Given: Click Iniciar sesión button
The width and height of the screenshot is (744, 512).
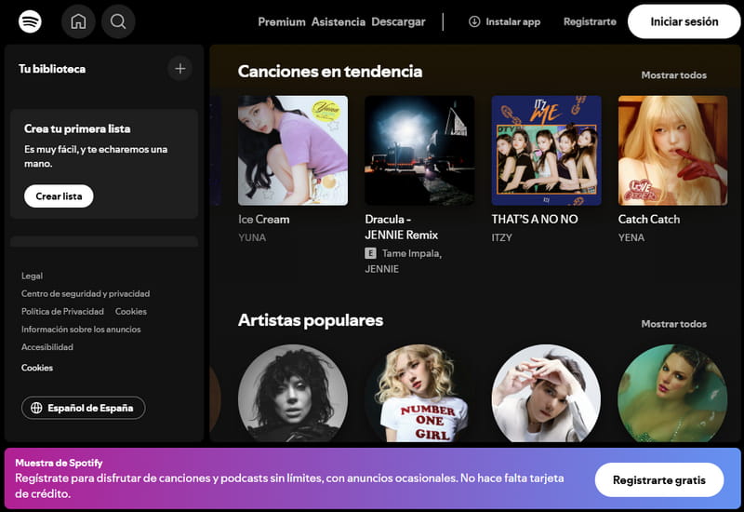Looking at the screenshot, I should [x=684, y=21].
